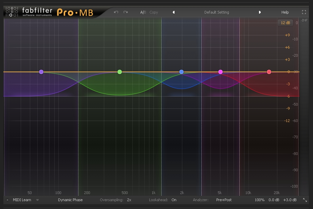The width and height of the screenshot is (313, 209).
Task: Open the 12 dB display range selector
Action: (x=285, y=23)
